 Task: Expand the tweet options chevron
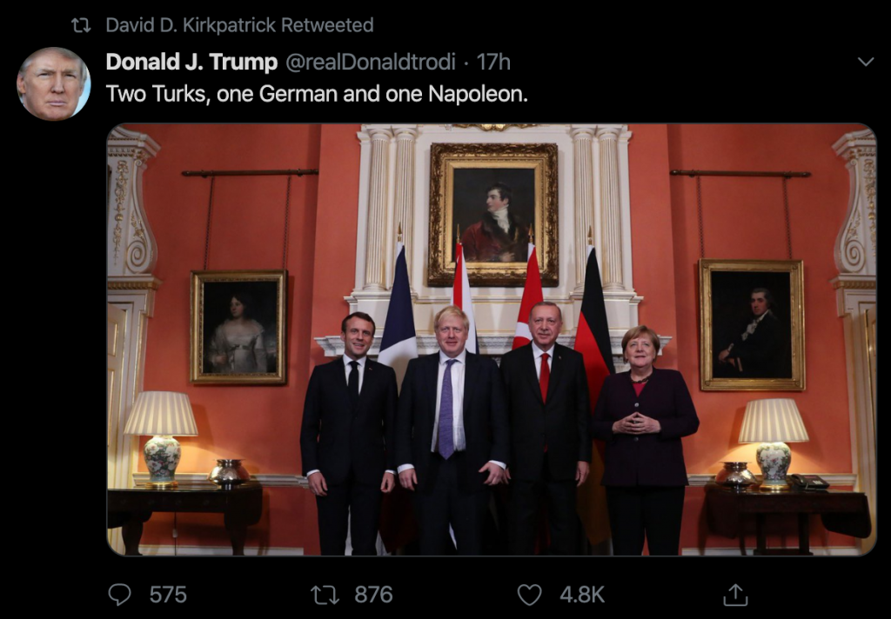pos(866,62)
